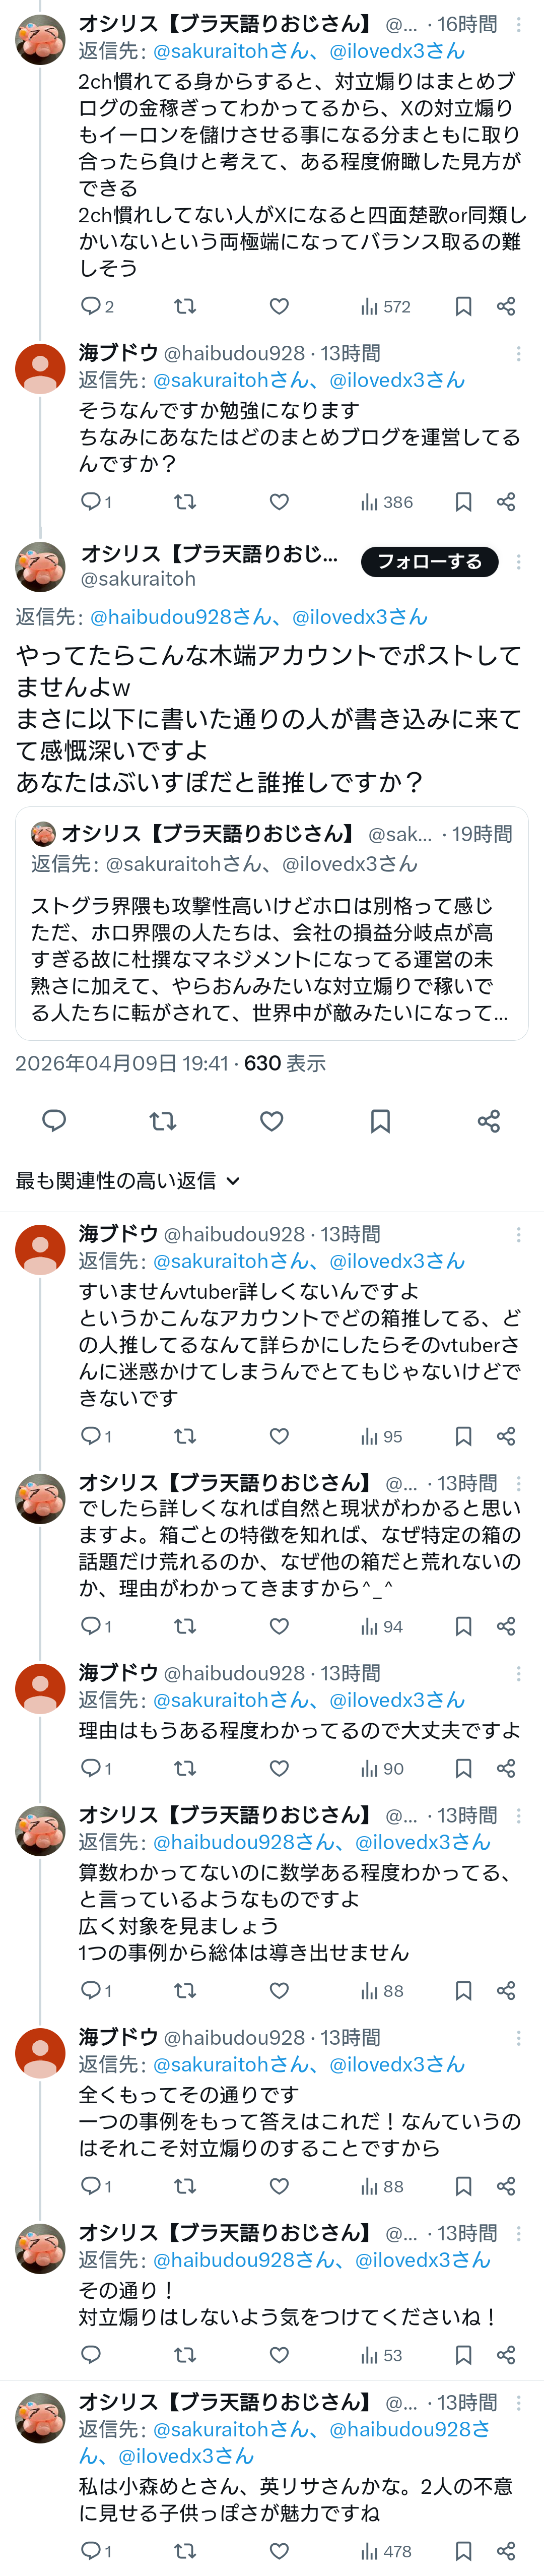Viewport: 544px width, 2576px height.
Task: Repost the reply starting すいませんvtuber詳しくない
Action: pyautogui.click(x=185, y=1436)
